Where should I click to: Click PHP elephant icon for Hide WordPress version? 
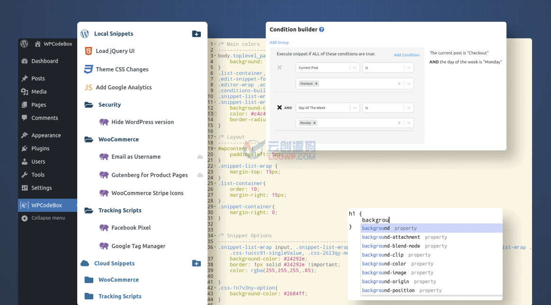[104, 122]
